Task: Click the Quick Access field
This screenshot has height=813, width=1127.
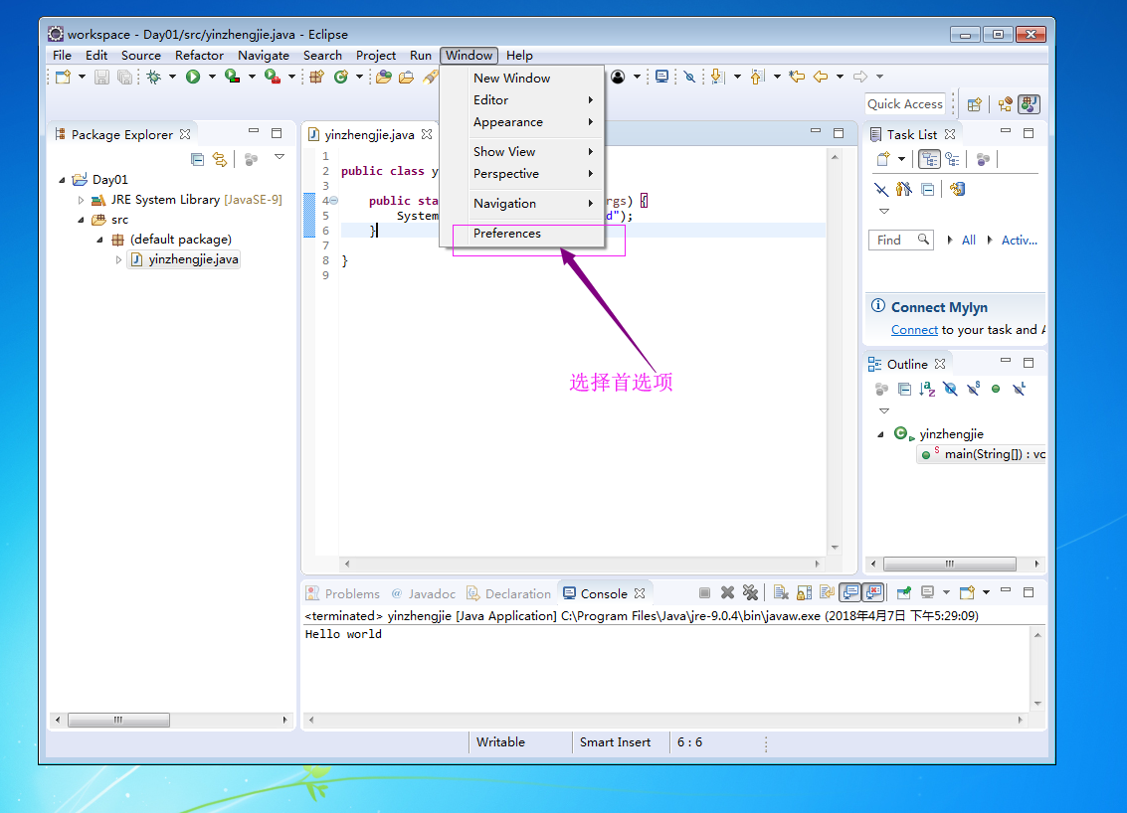Action: click(905, 104)
